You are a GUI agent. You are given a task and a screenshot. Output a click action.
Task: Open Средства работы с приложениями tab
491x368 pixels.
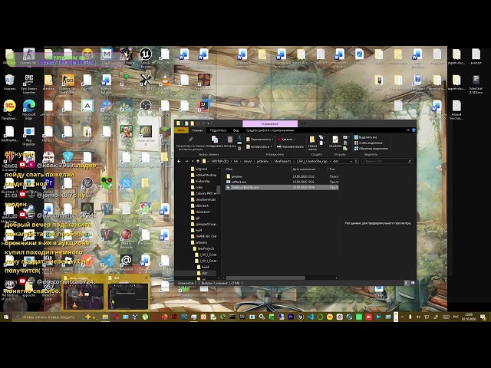(270, 130)
